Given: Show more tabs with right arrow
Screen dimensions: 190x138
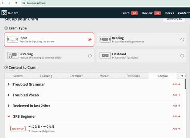Looking at the screenshot, I should (182, 76).
